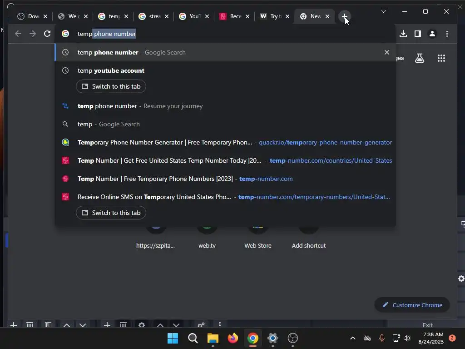Click Customize Chrome button
Viewport: 465px width, 349px height.
(x=412, y=305)
